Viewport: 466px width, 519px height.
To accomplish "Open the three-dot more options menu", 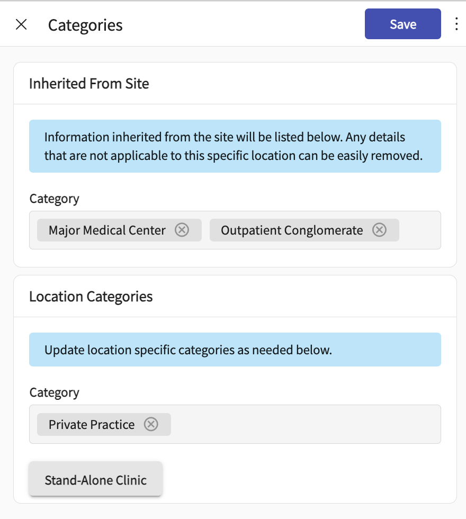I will pyautogui.click(x=456, y=24).
